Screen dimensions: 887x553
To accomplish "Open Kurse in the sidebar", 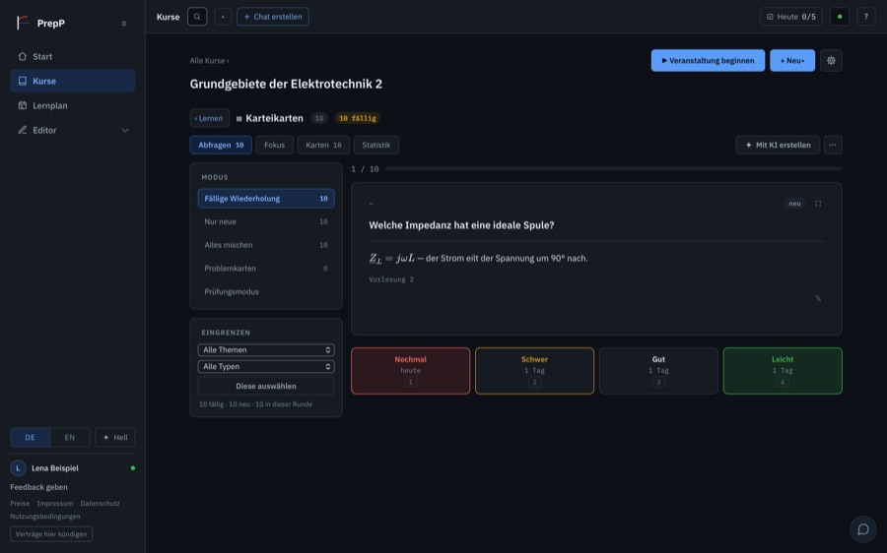I will [72, 81].
